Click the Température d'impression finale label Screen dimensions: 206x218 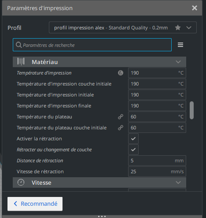pyautogui.click(x=54, y=106)
